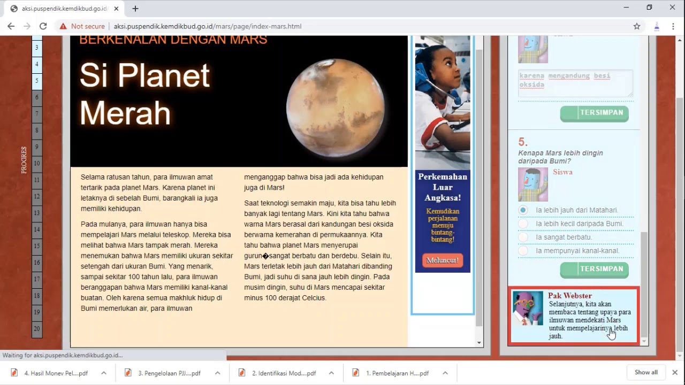Jump to progress step 14
This screenshot has width=685, height=385.
click(37, 230)
